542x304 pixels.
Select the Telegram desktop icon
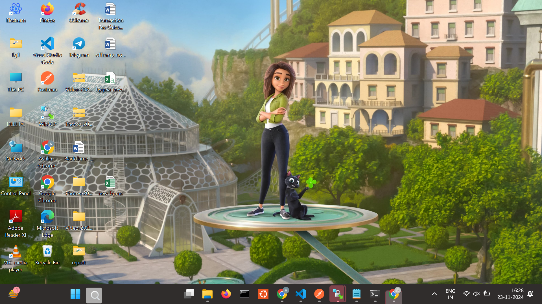79,47
